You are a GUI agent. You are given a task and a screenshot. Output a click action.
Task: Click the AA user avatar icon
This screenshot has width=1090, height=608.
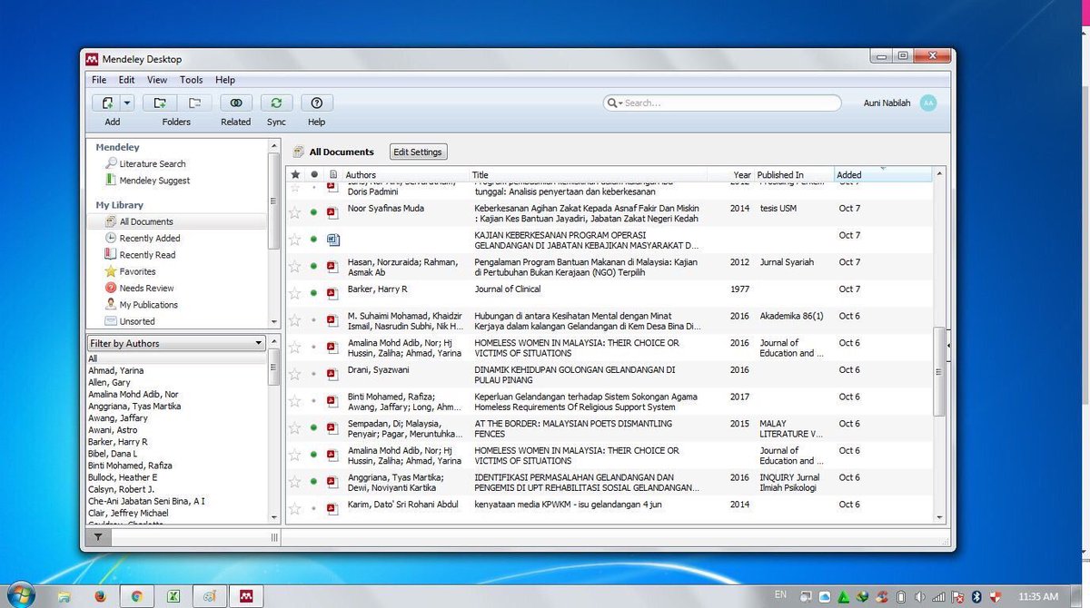pyautogui.click(x=927, y=103)
